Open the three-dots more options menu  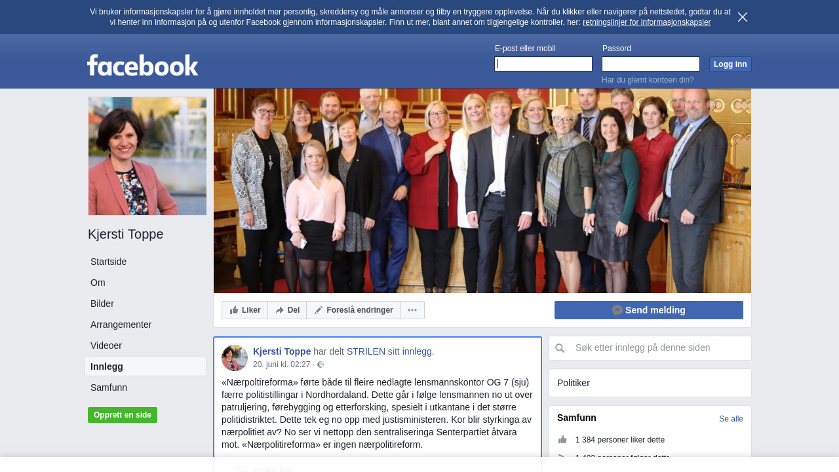pos(412,310)
